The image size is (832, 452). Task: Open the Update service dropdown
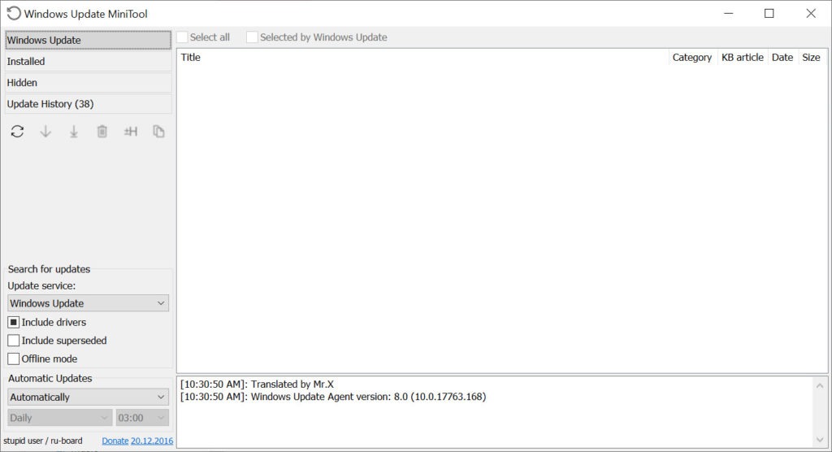tap(88, 303)
